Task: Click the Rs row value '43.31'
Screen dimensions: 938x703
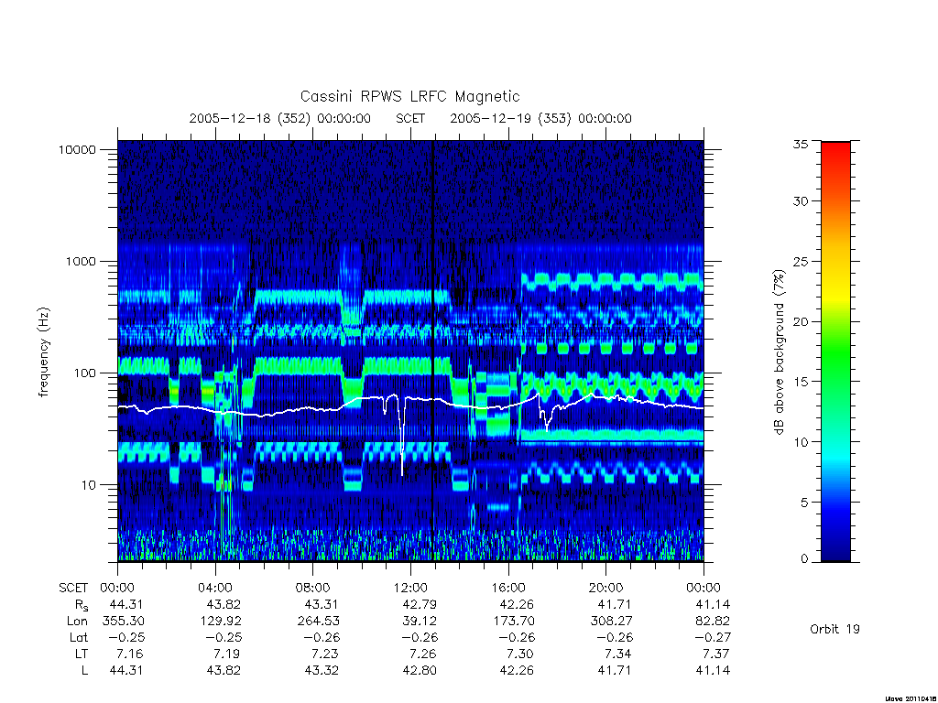Action: click(x=322, y=605)
